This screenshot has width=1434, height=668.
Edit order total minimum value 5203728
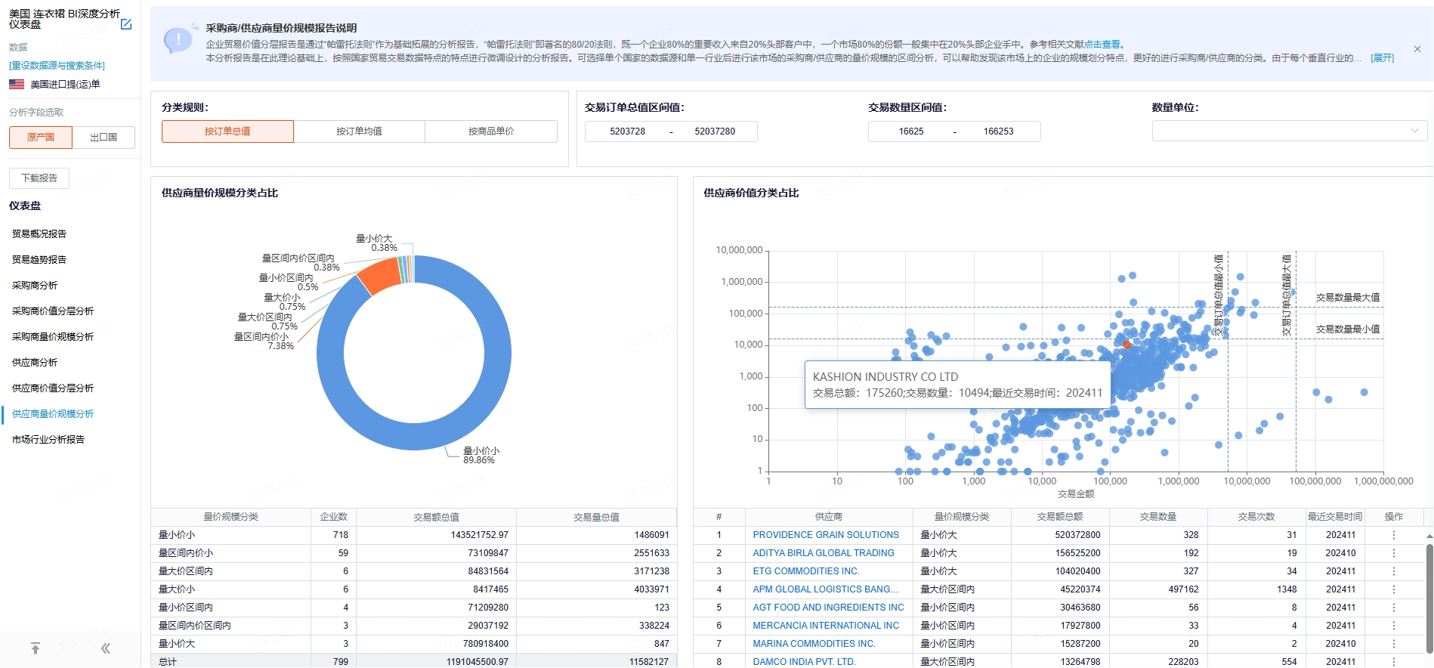628,131
